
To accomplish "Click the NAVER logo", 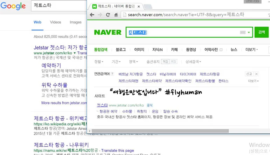I will click(108, 32).
